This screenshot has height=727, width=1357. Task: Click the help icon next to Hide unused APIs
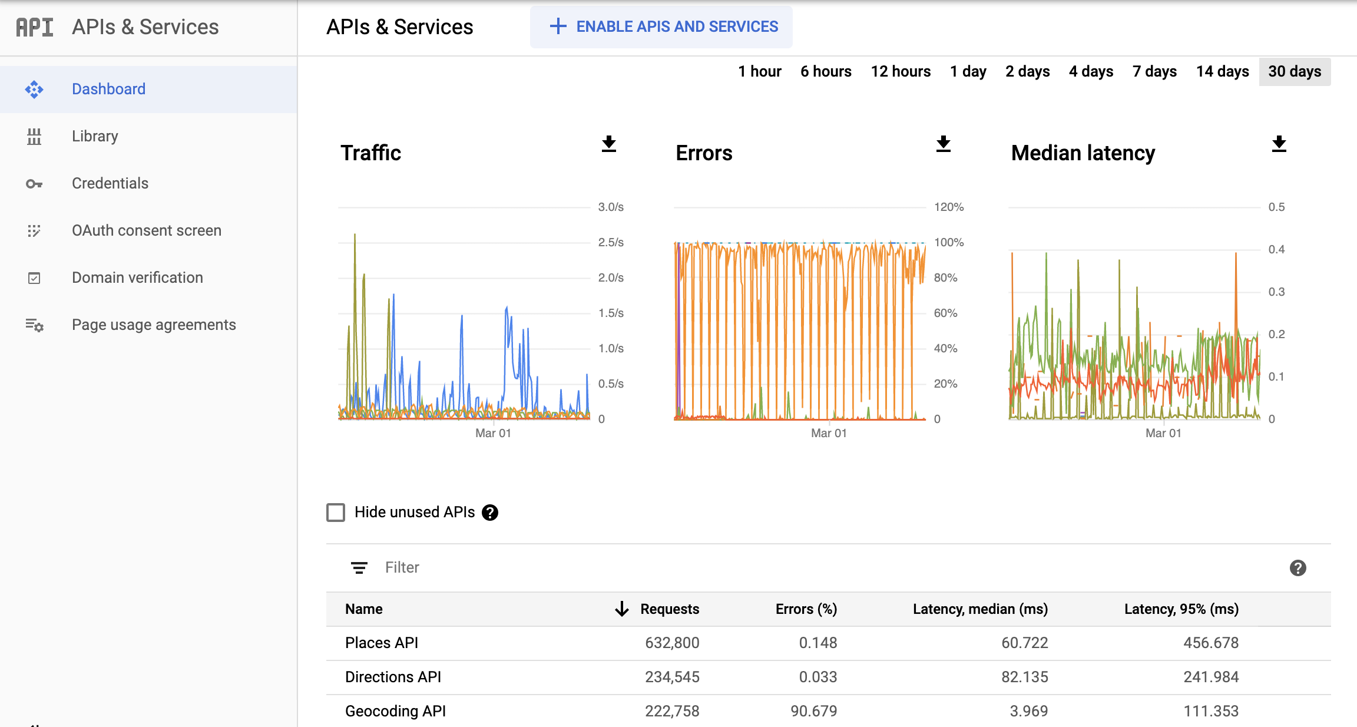pos(491,513)
